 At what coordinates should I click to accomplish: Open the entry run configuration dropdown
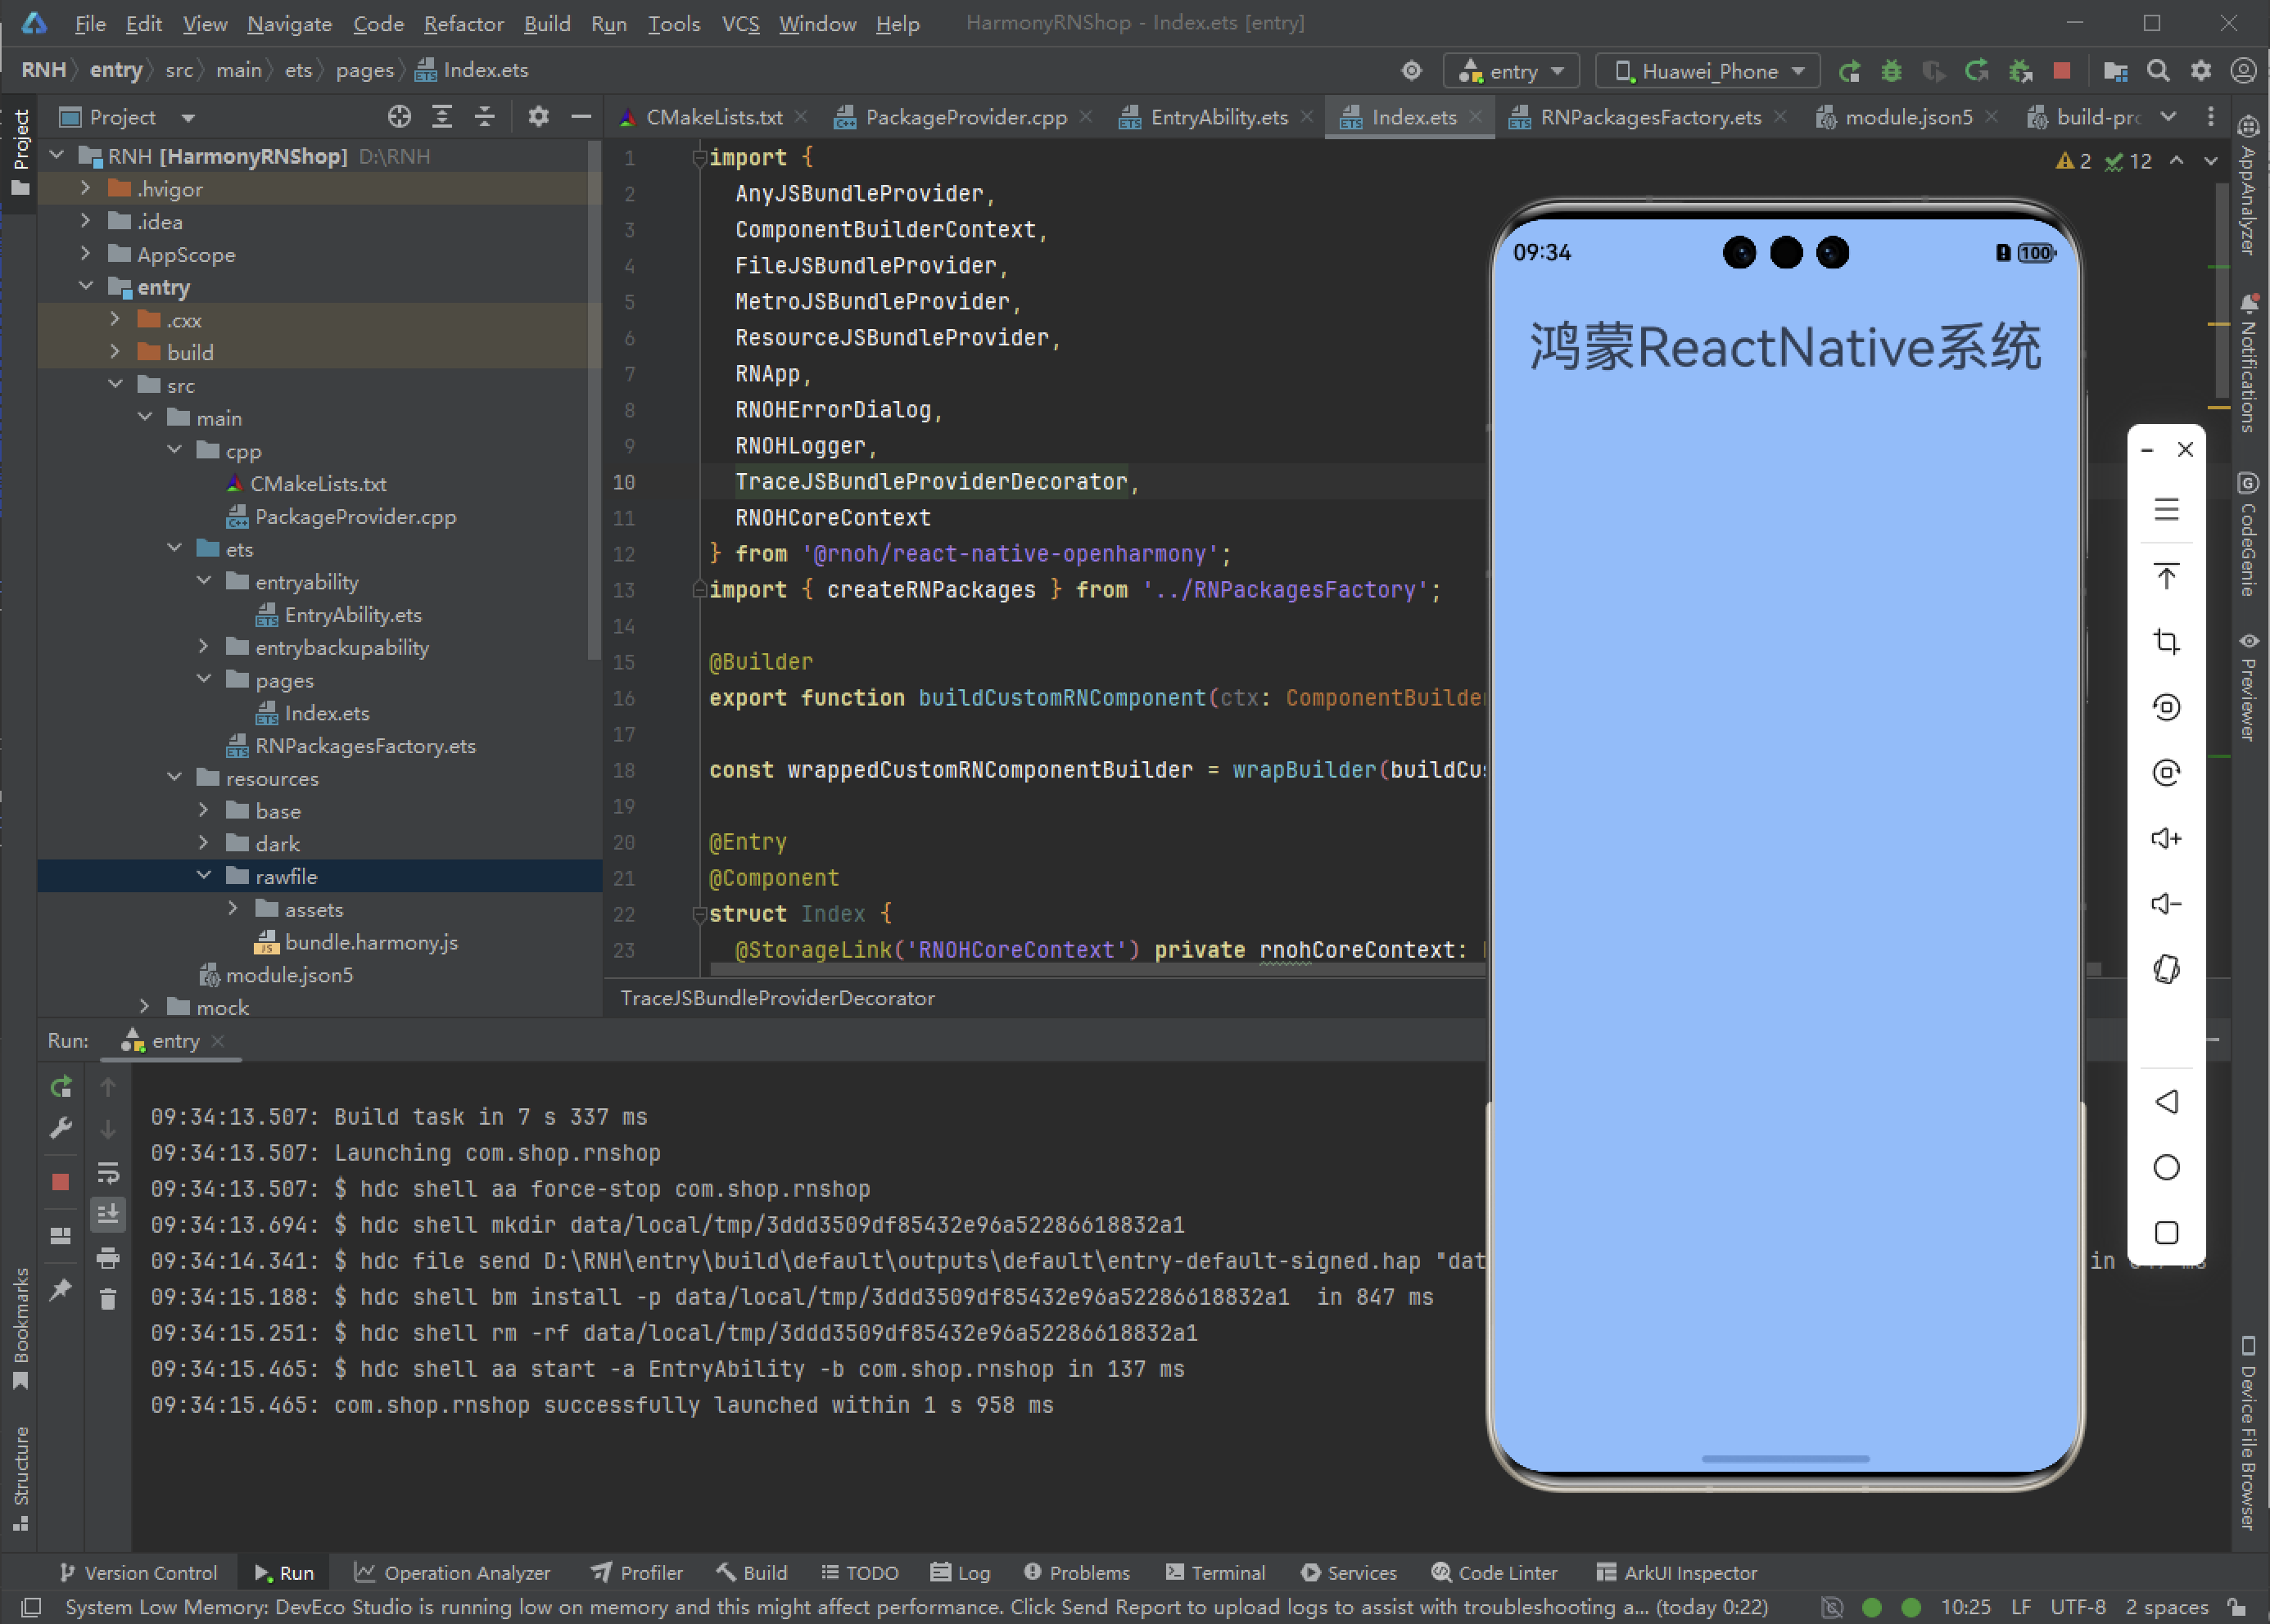point(1512,71)
